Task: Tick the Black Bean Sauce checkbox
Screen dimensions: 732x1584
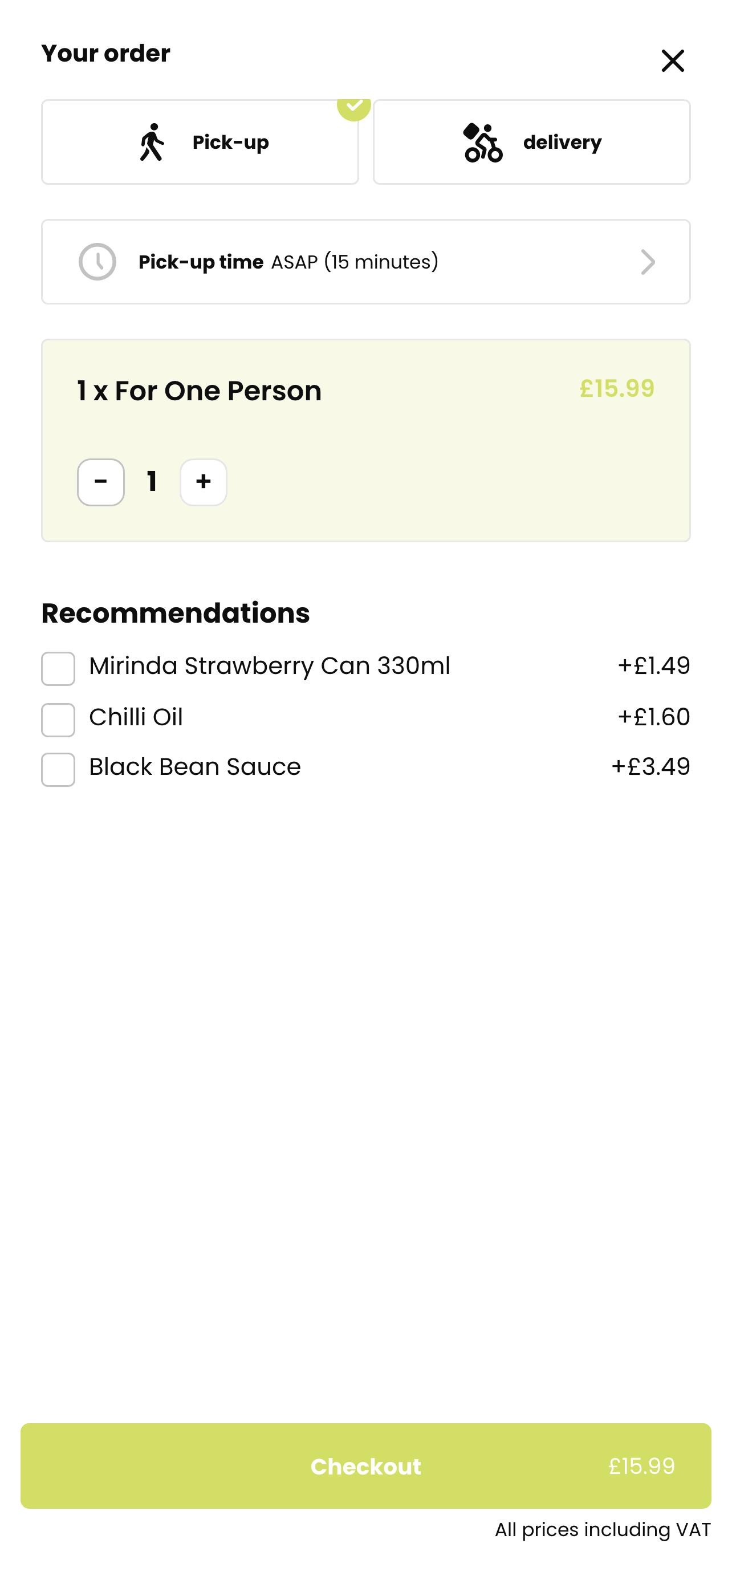Action: (58, 769)
